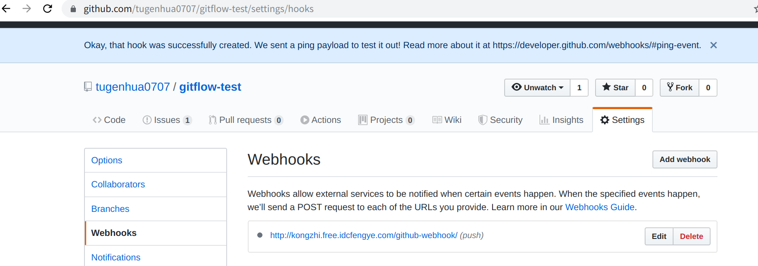Open Collaborators in settings sidebar
This screenshot has height=266, width=758.
(x=118, y=184)
